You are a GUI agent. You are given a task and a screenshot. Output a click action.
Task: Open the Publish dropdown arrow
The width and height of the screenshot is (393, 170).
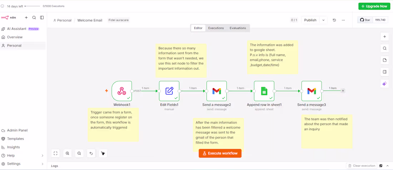coord(323,20)
